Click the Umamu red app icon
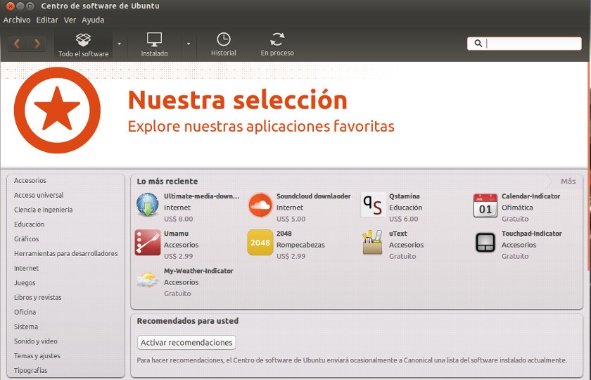The width and height of the screenshot is (591, 380). (x=148, y=242)
